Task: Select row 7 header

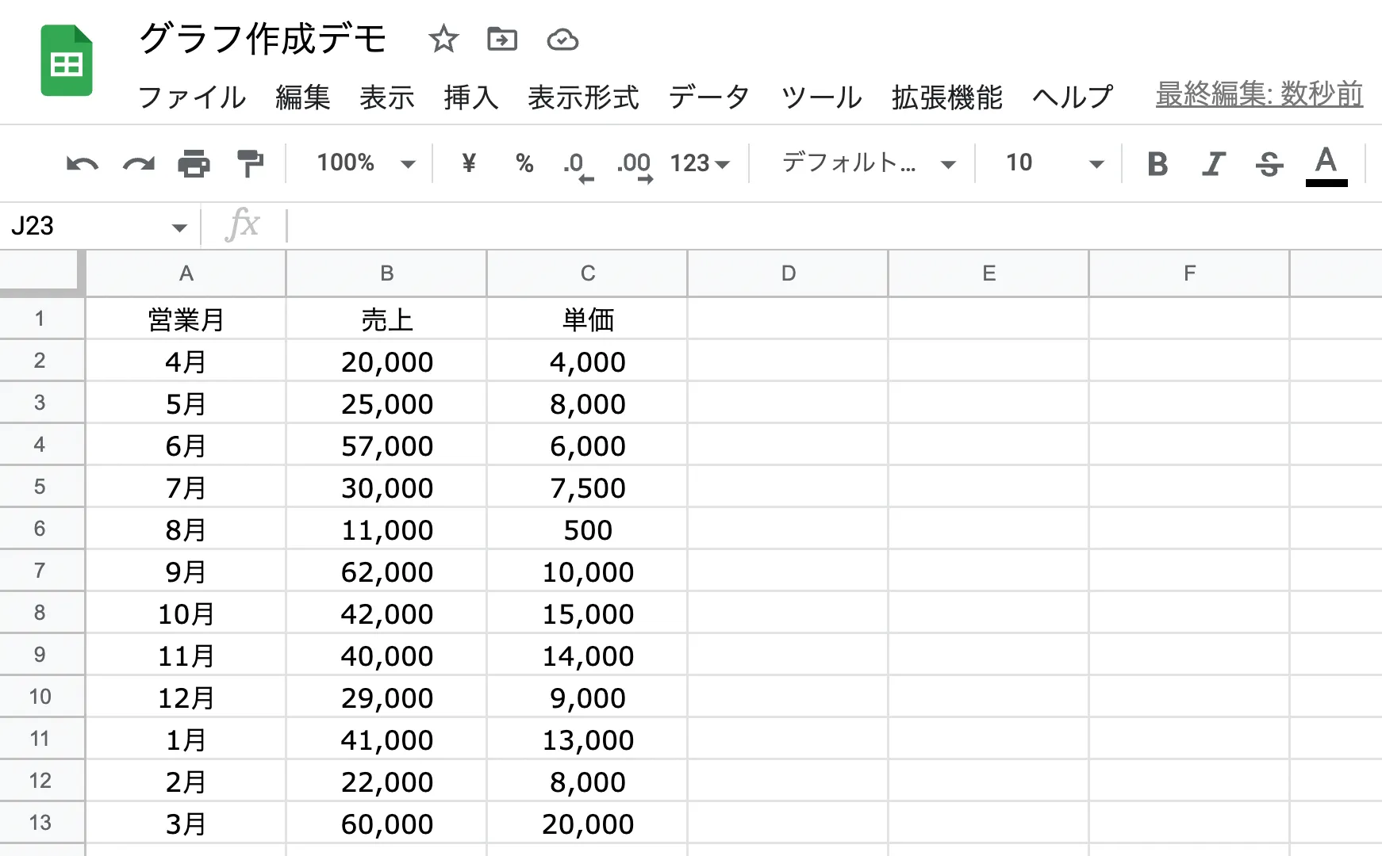Action: 42,571
